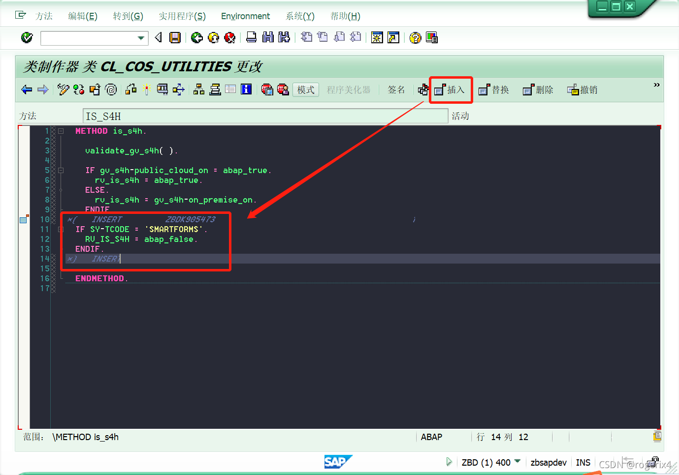
Task: Click the ENDMETHOD line in the editor
Action: pyautogui.click(x=101, y=278)
